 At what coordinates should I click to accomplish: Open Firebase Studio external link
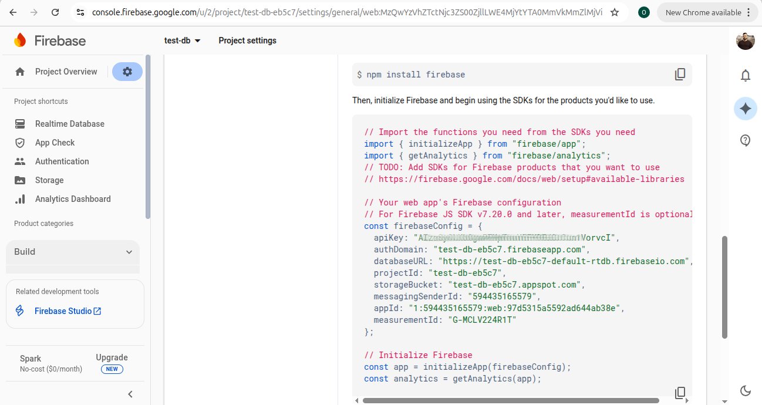click(68, 311)
